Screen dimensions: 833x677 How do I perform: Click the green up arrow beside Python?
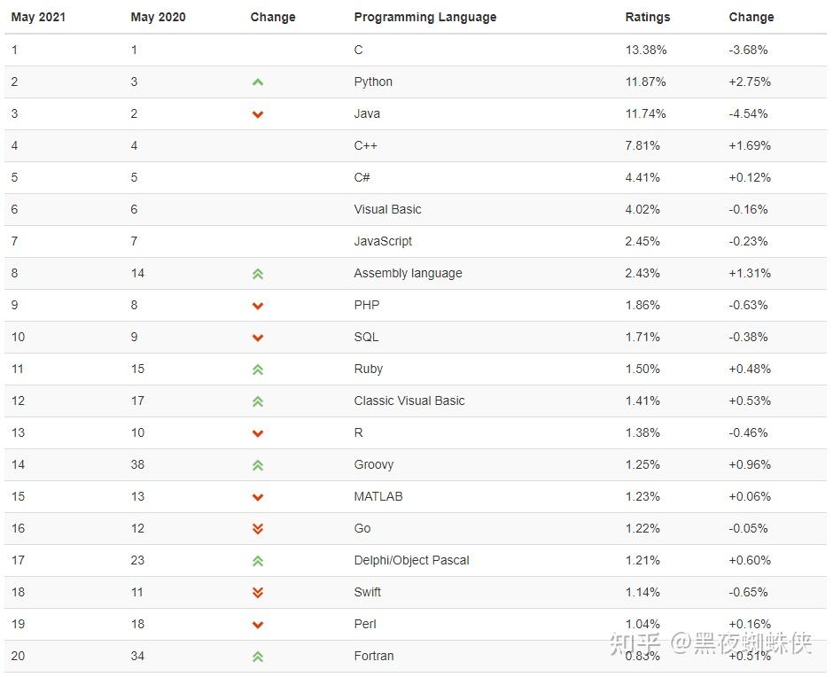point(258,82)
